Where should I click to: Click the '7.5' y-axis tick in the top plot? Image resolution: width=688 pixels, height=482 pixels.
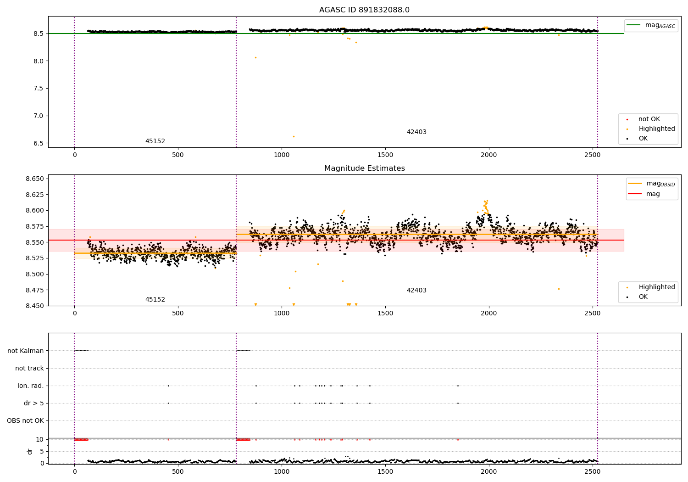[39, 89]
